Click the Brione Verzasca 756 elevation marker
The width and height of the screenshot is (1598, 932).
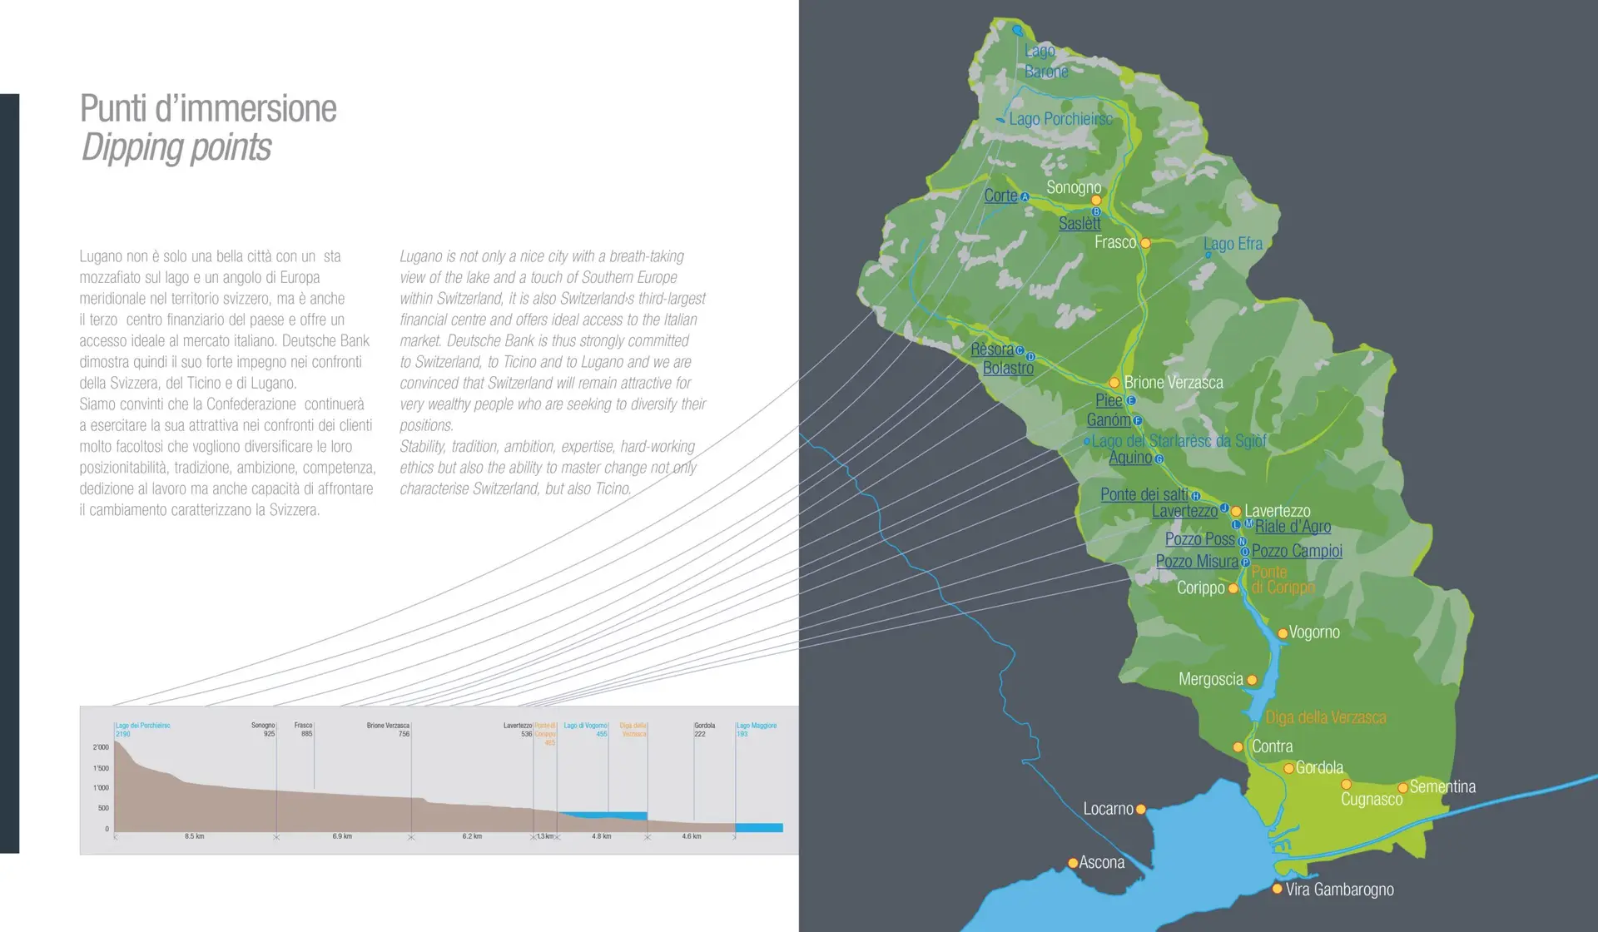388,730
